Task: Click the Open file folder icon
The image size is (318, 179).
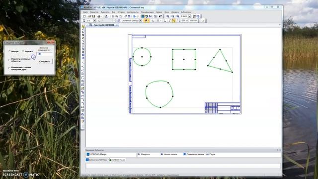Action: click(x=89, y=16)
